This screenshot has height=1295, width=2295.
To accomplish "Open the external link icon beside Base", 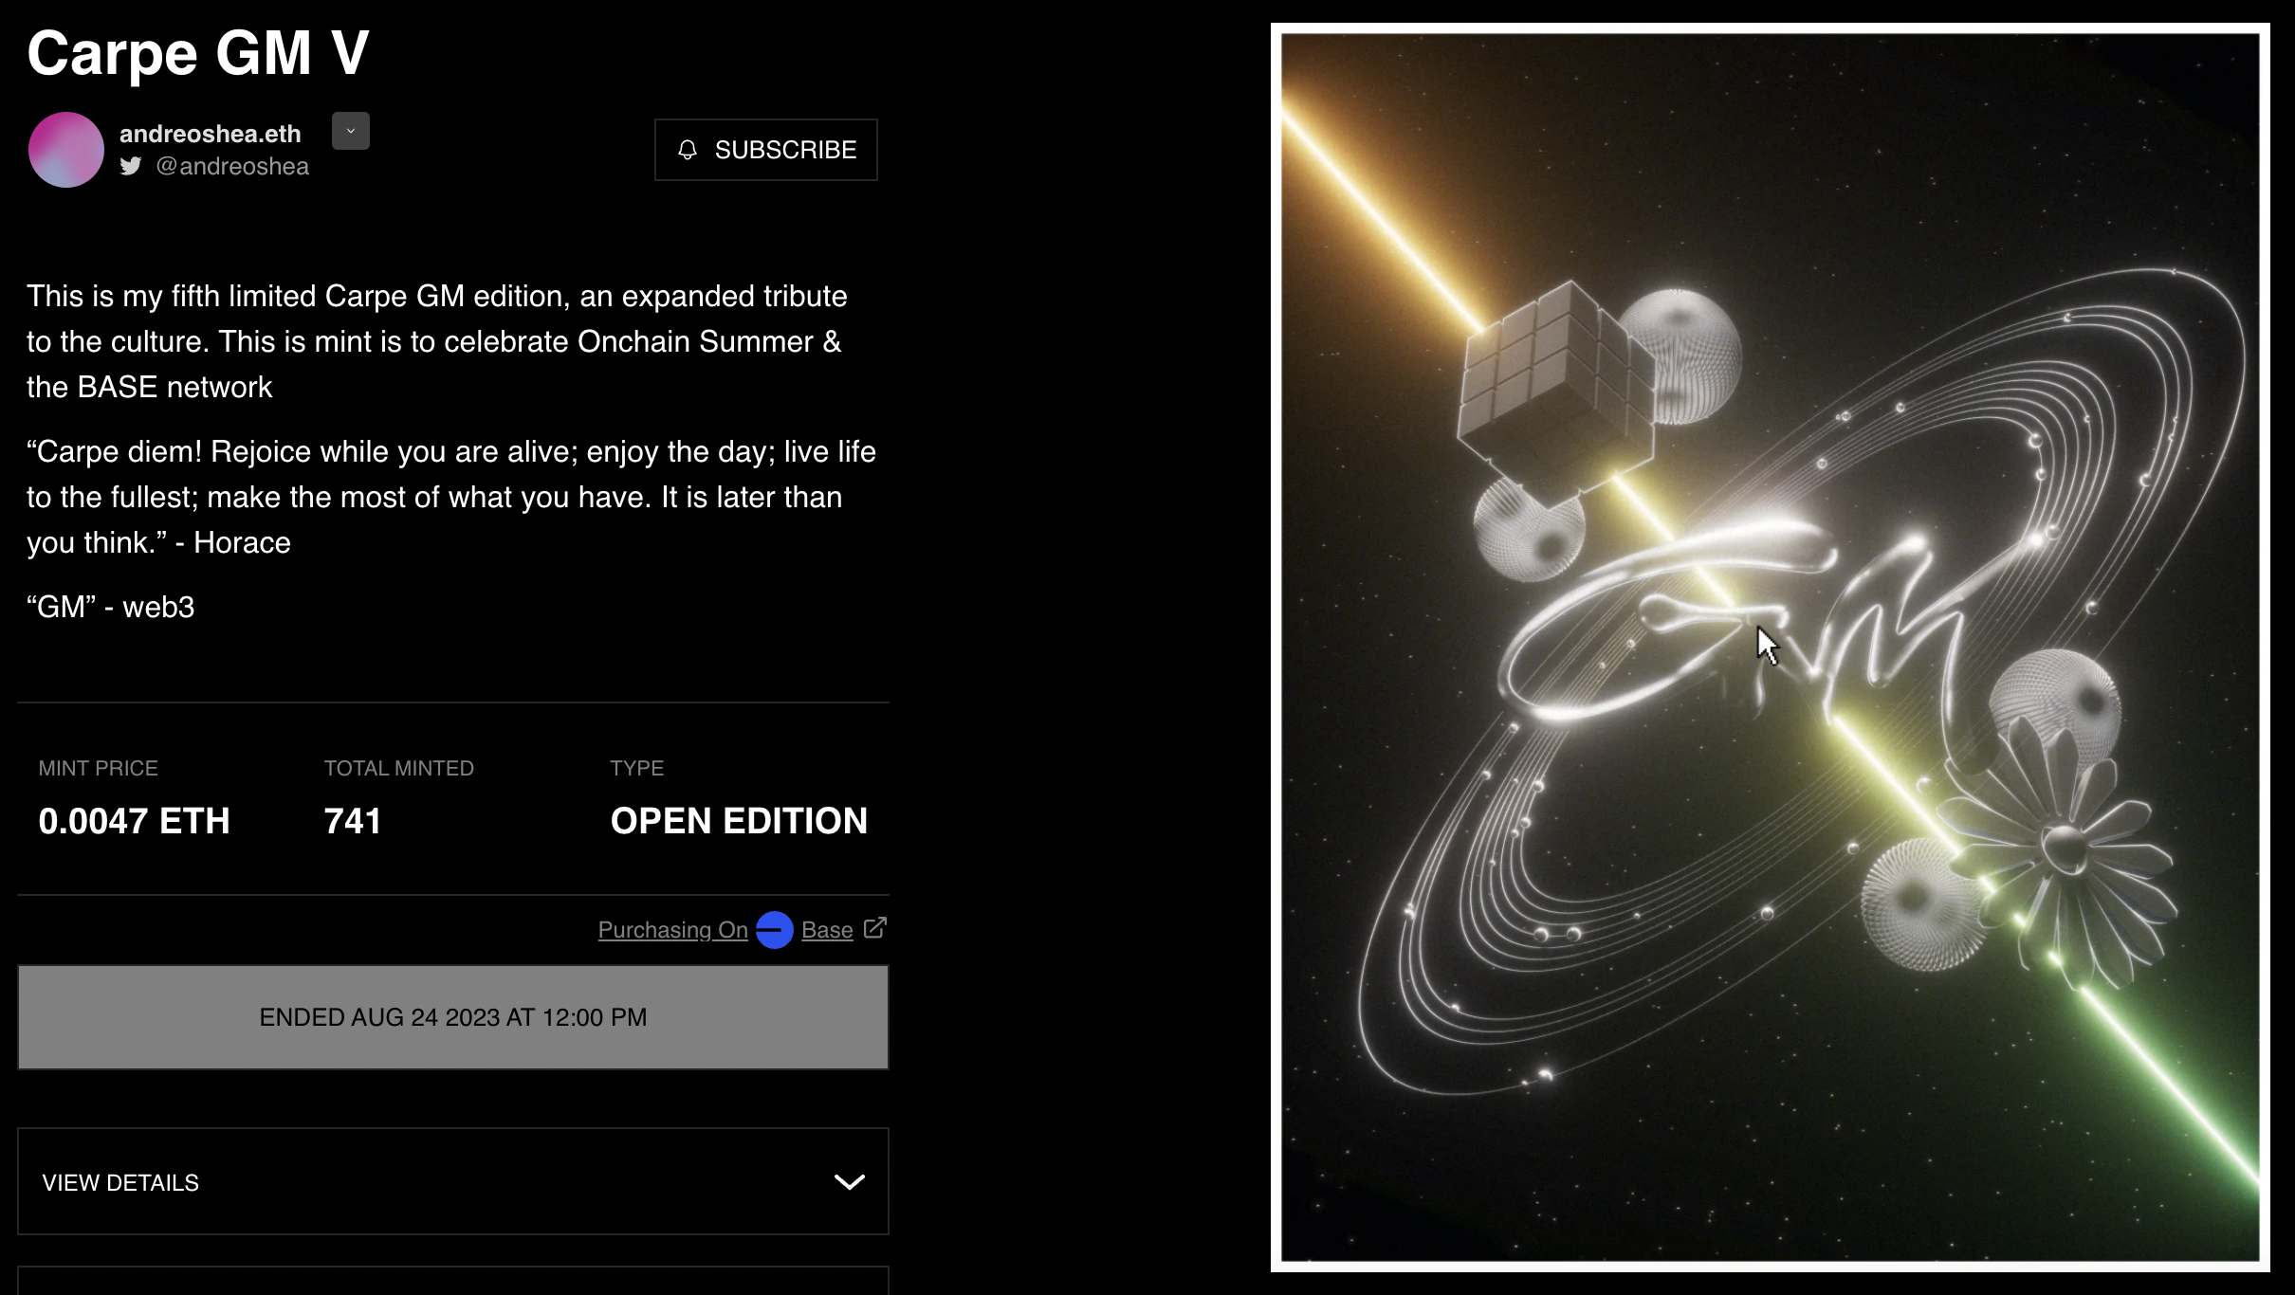I will click(x=875, y=927).
